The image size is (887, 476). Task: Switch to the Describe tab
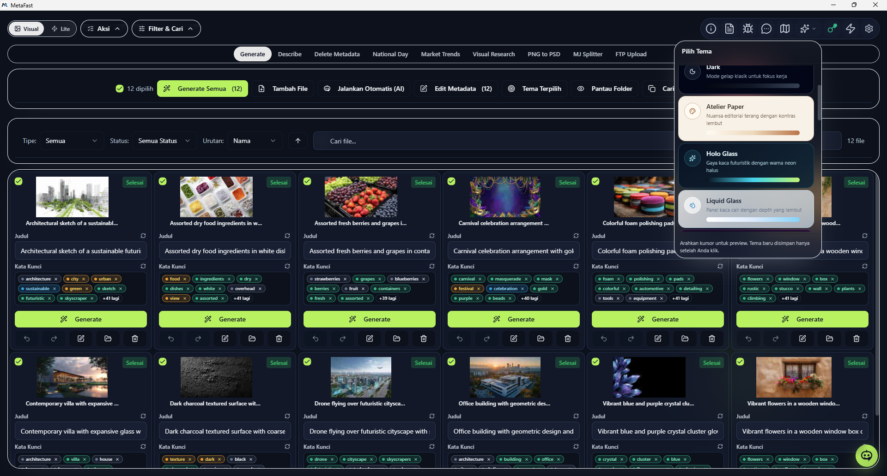290,54
